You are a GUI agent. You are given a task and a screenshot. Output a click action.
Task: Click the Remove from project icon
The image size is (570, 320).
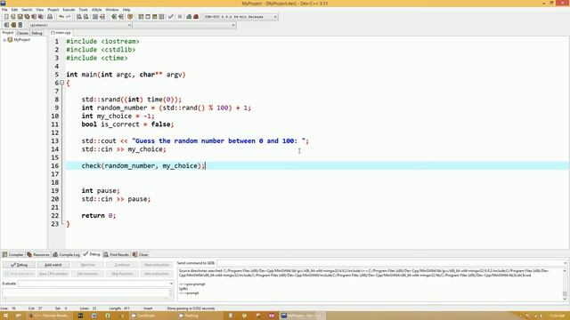point(121,17)
